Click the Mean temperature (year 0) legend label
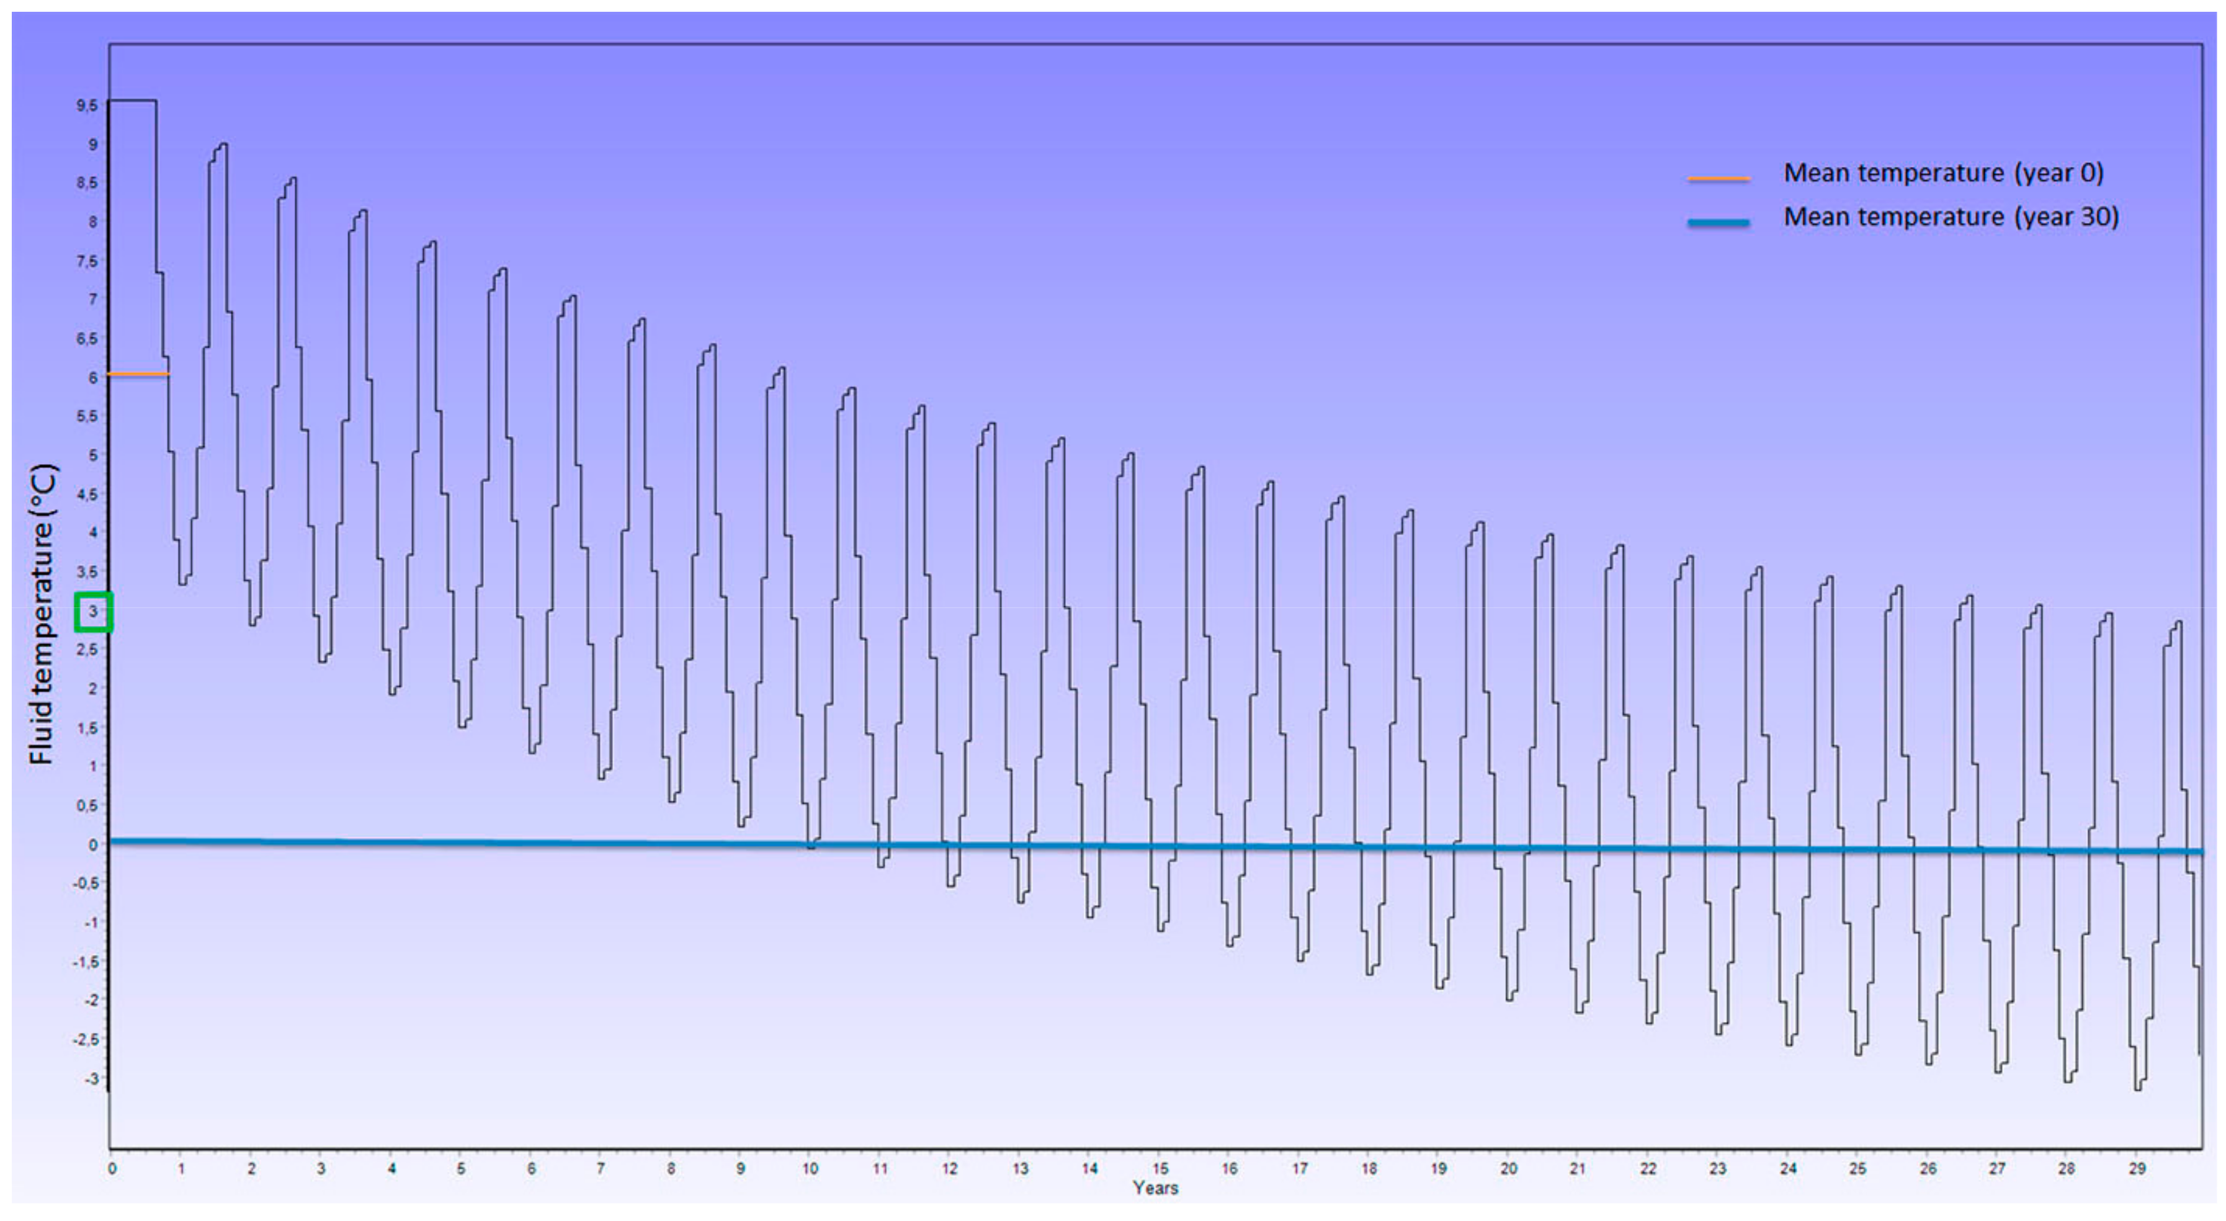The image size is (2226, 1221). [x=1942, y=173]
